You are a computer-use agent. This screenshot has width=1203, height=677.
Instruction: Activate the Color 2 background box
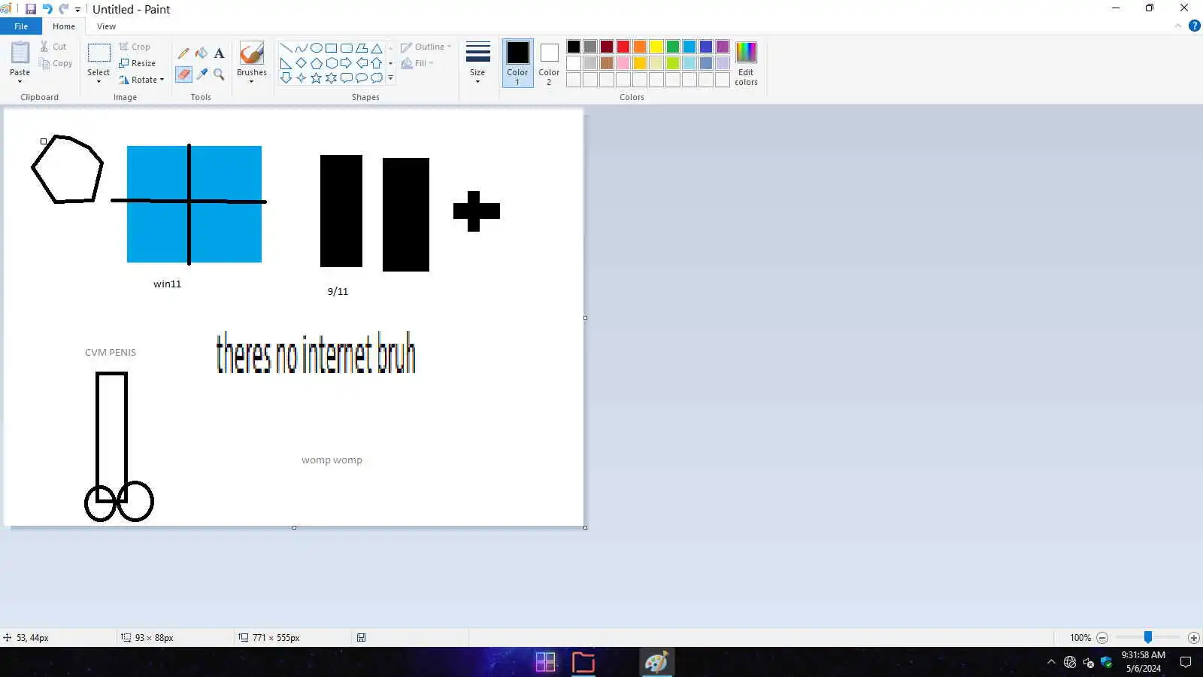tap(549, 62)
